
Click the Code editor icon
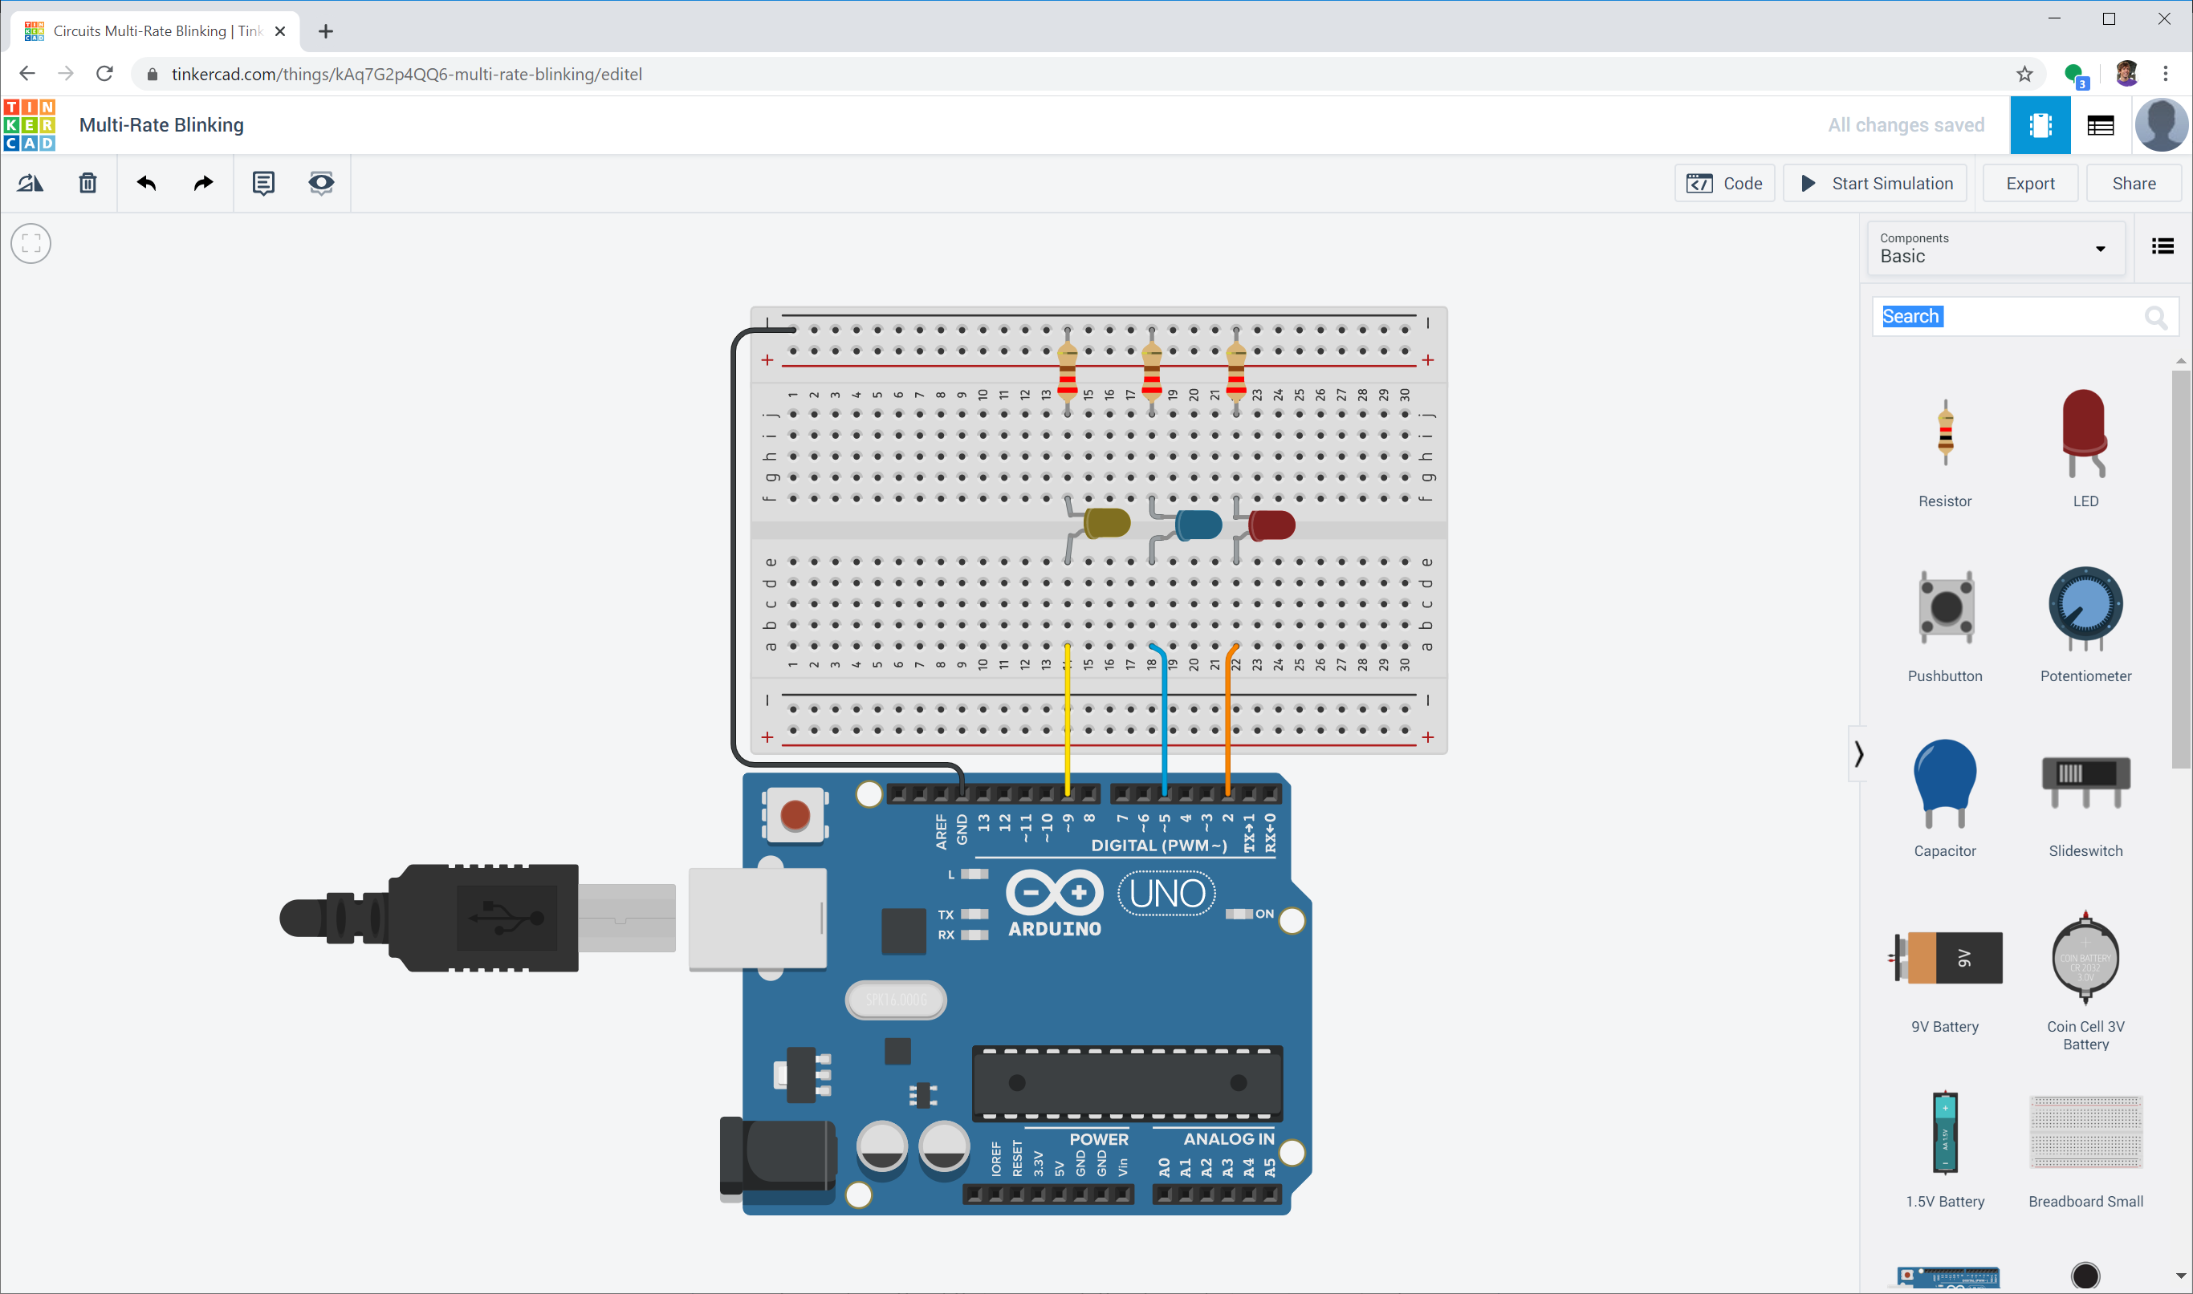pyautogui.click(x=1724, y=184)
